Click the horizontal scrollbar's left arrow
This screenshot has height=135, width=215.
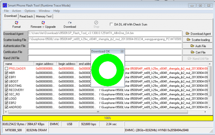[x=6, y=112]
